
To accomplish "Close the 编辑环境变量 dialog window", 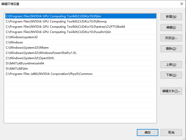I will (182, 4).
